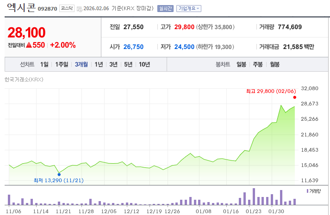Click the red high-price marker dot
330x215 pixels.
coord(295,97)
